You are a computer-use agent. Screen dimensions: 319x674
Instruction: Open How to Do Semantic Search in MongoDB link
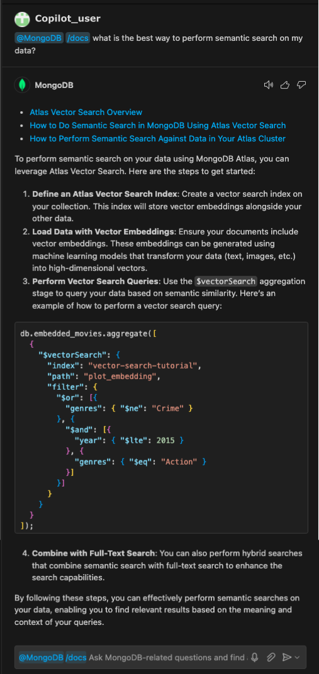tap(158, 126)
